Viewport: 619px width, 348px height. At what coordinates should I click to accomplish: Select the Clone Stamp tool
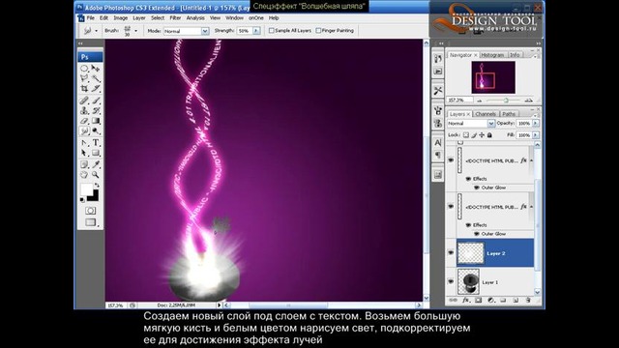(x=84, y=110)
